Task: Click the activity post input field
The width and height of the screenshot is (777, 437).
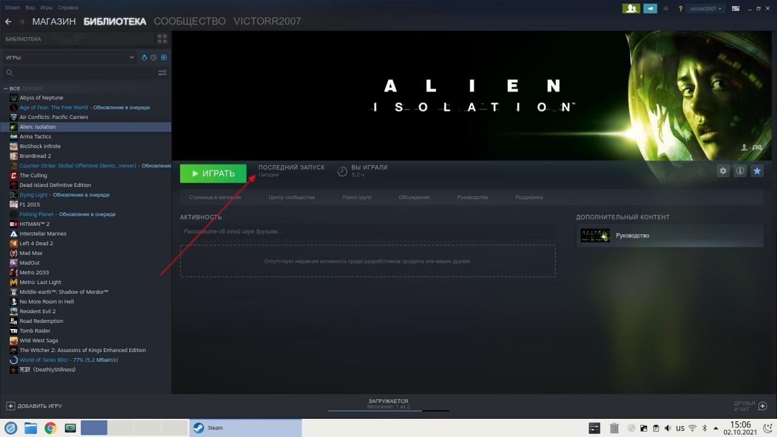Action: click(x=367, y=231)
